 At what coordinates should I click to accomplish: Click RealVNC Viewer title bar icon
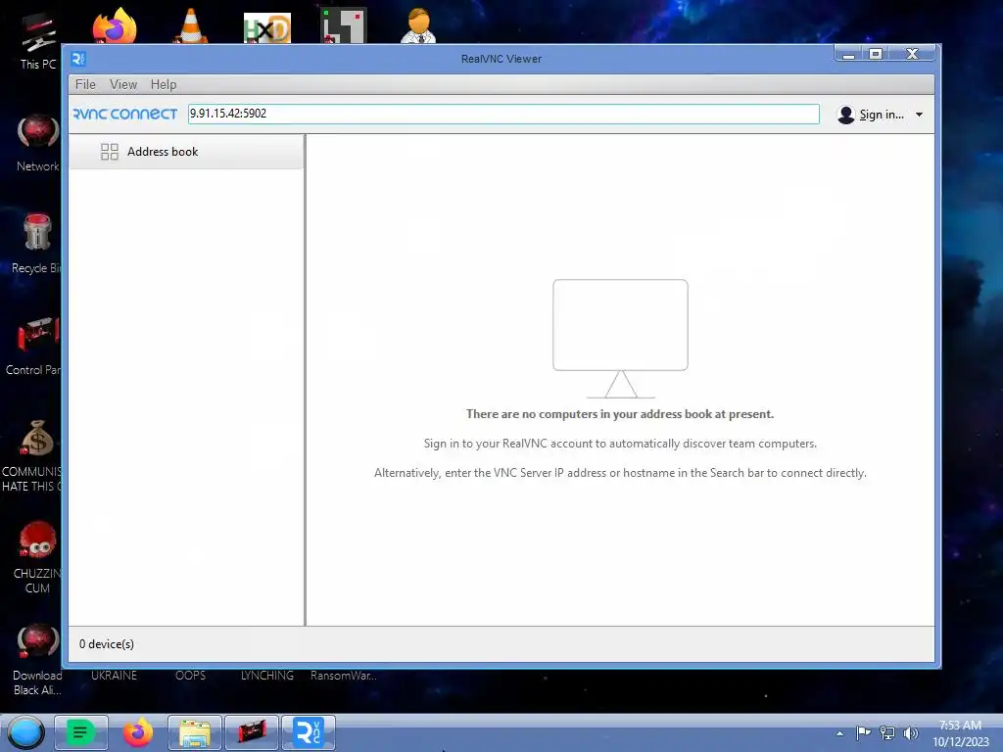point(78,59)
